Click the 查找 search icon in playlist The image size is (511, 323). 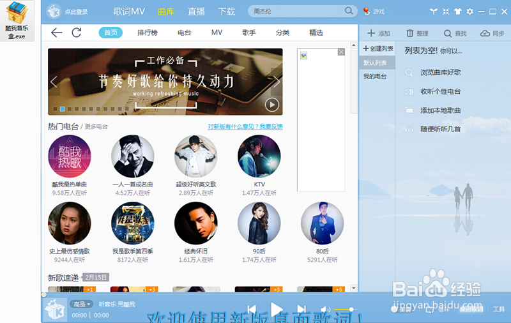click(x=448, y=33)
